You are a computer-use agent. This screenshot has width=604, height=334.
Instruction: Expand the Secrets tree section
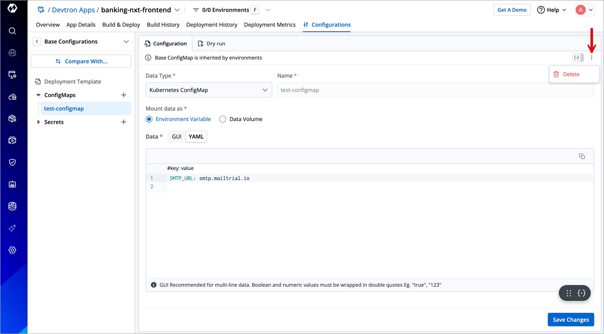pyautogui.click(x=39, y=122)
